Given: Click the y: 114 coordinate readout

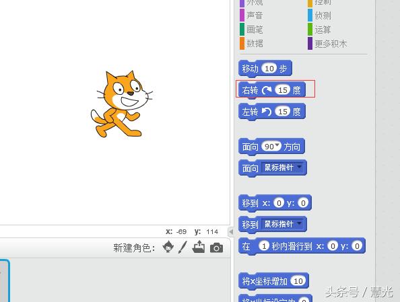Looking at the screenshot, I should (x=206, y=231).
